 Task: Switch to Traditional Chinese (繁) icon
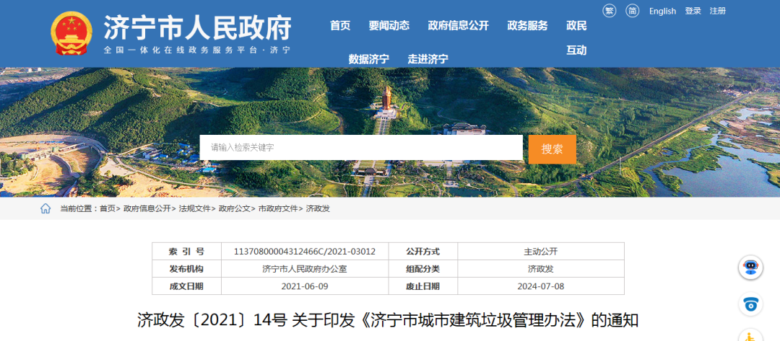610,11
